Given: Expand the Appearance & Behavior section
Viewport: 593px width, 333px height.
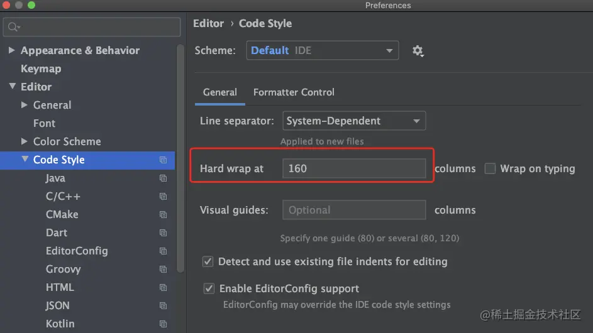Looking at the screenshot, I should tap(12, 50).
